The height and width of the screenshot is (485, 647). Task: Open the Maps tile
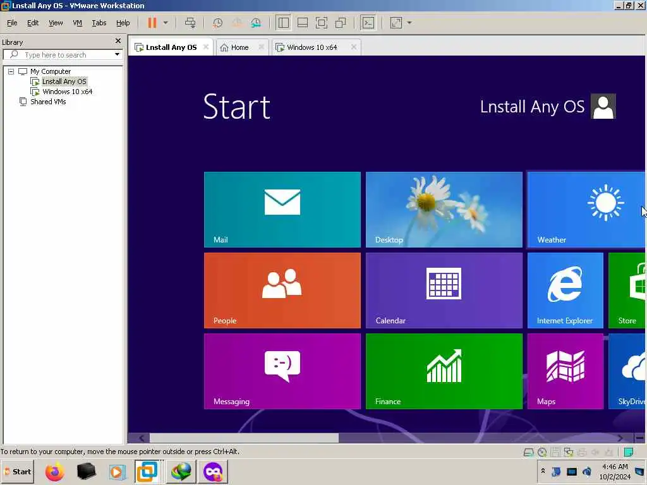click(565, 371)
